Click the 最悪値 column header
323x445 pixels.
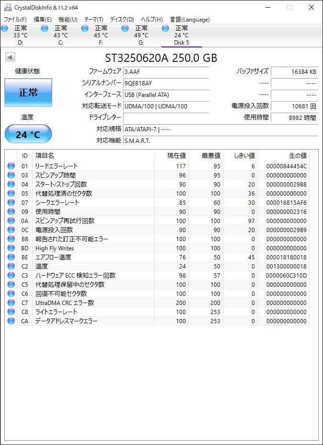point(206,155)
